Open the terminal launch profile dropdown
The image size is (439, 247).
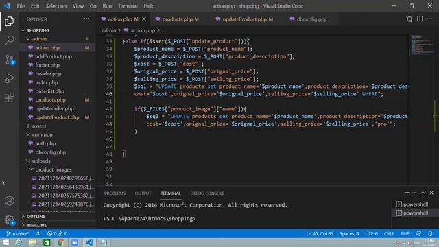point(414,193)
